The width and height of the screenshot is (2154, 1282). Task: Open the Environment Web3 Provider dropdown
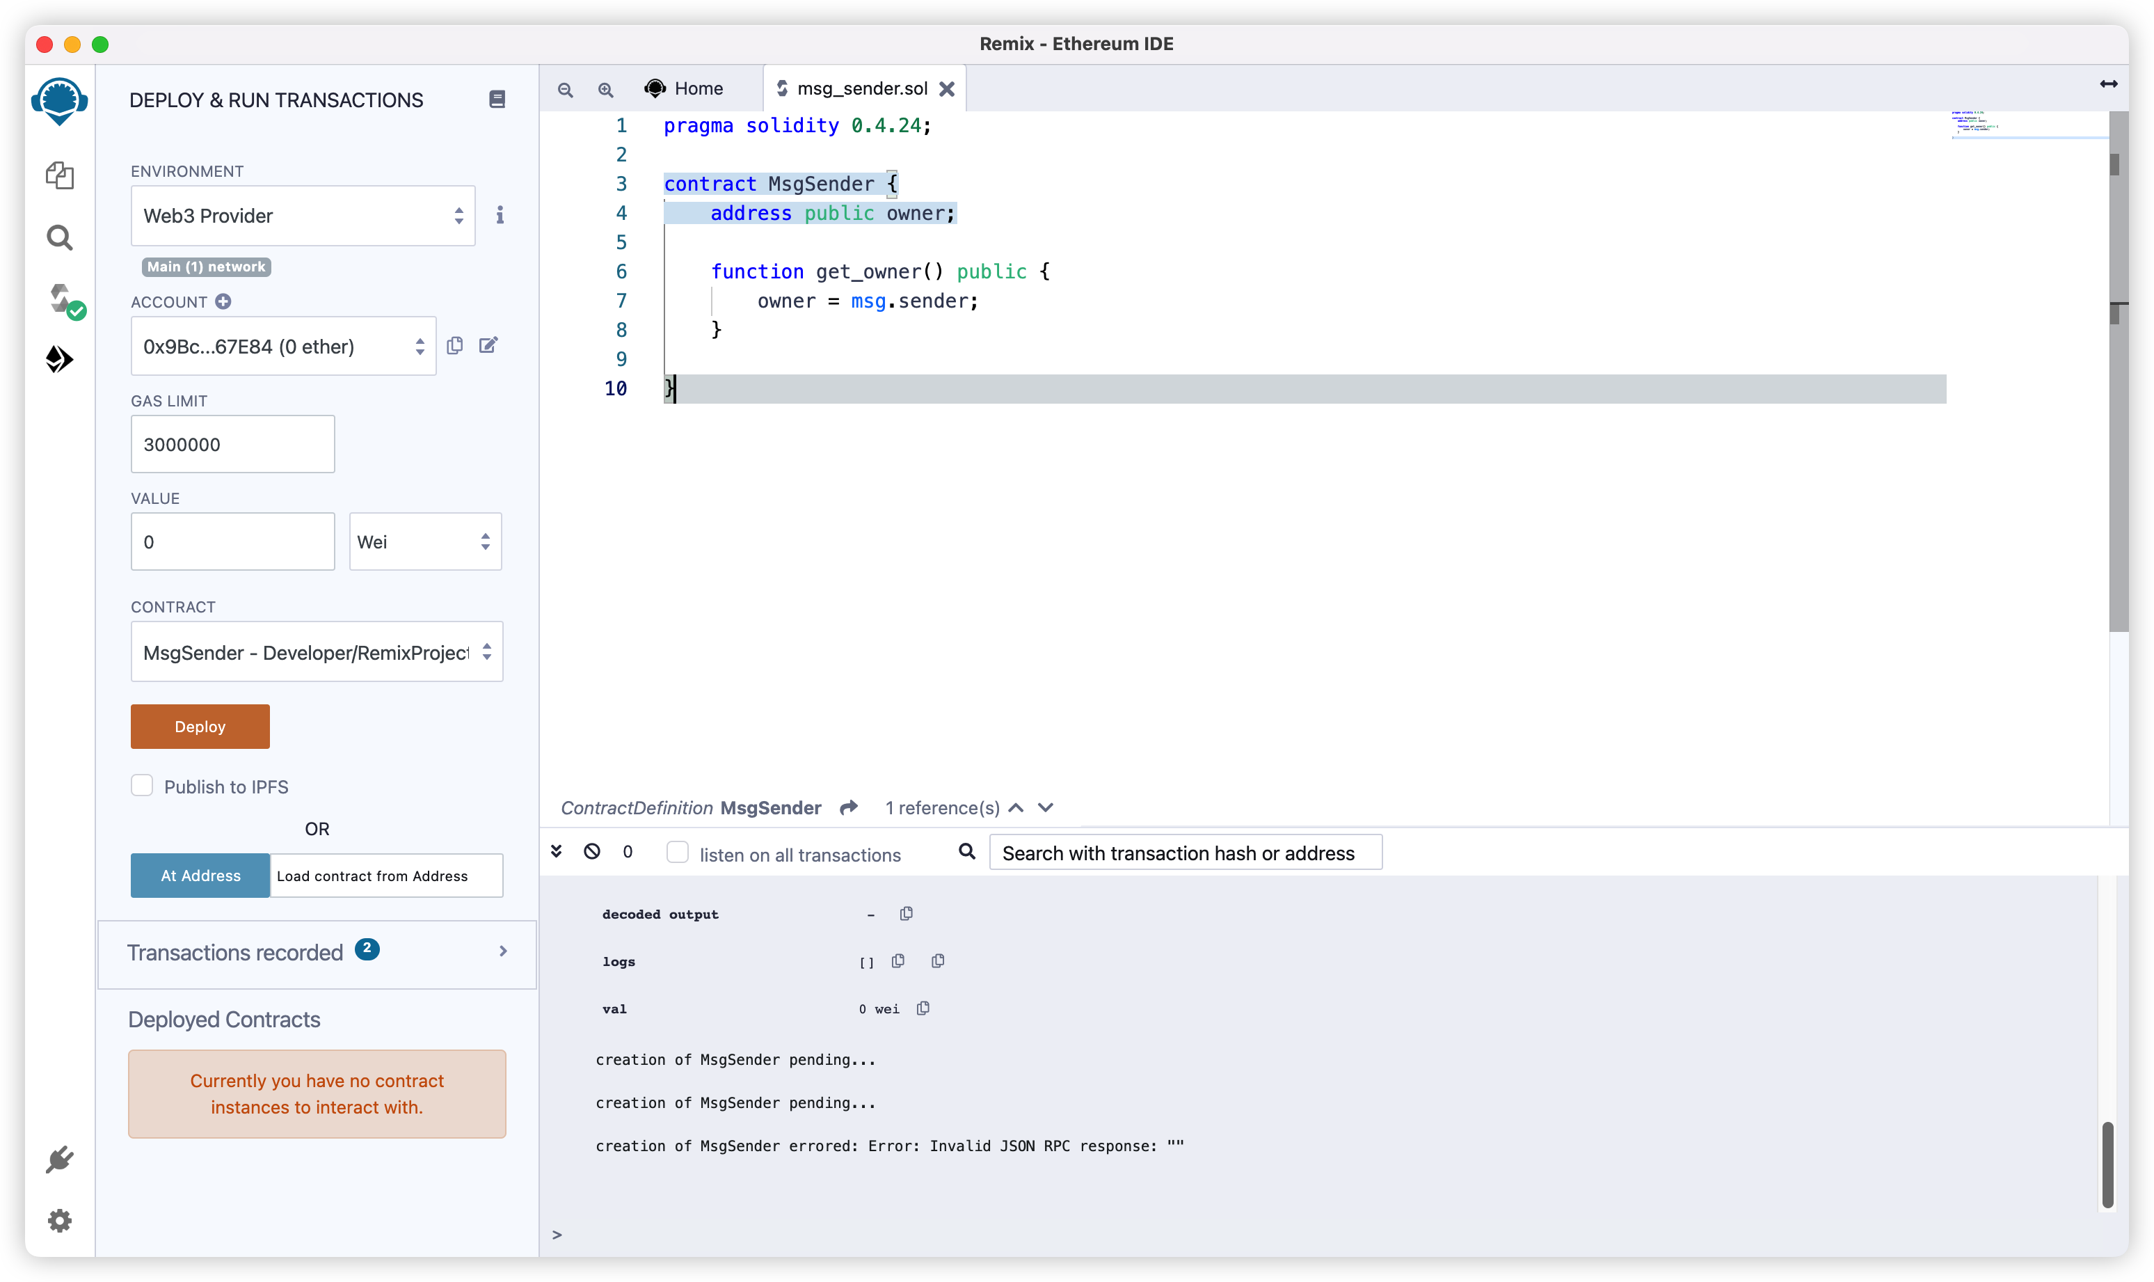(303, 216)
